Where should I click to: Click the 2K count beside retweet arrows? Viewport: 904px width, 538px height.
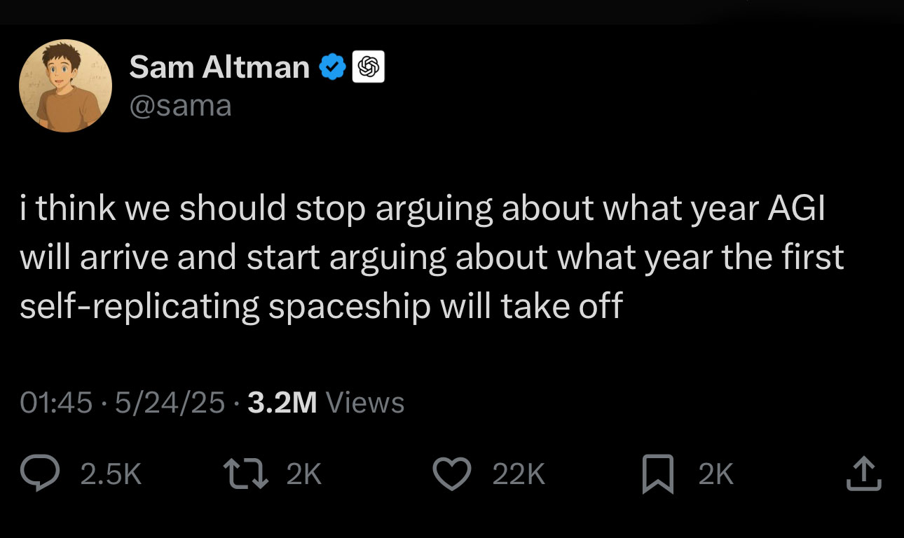(x=304, y=476)
